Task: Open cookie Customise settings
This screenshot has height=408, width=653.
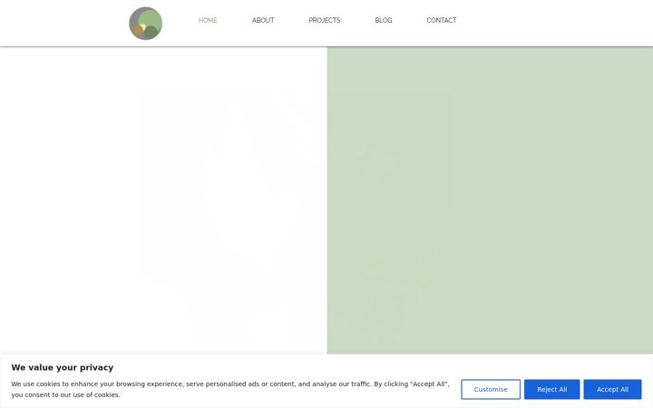Action: pyautogui.click(x=491, y=389)
